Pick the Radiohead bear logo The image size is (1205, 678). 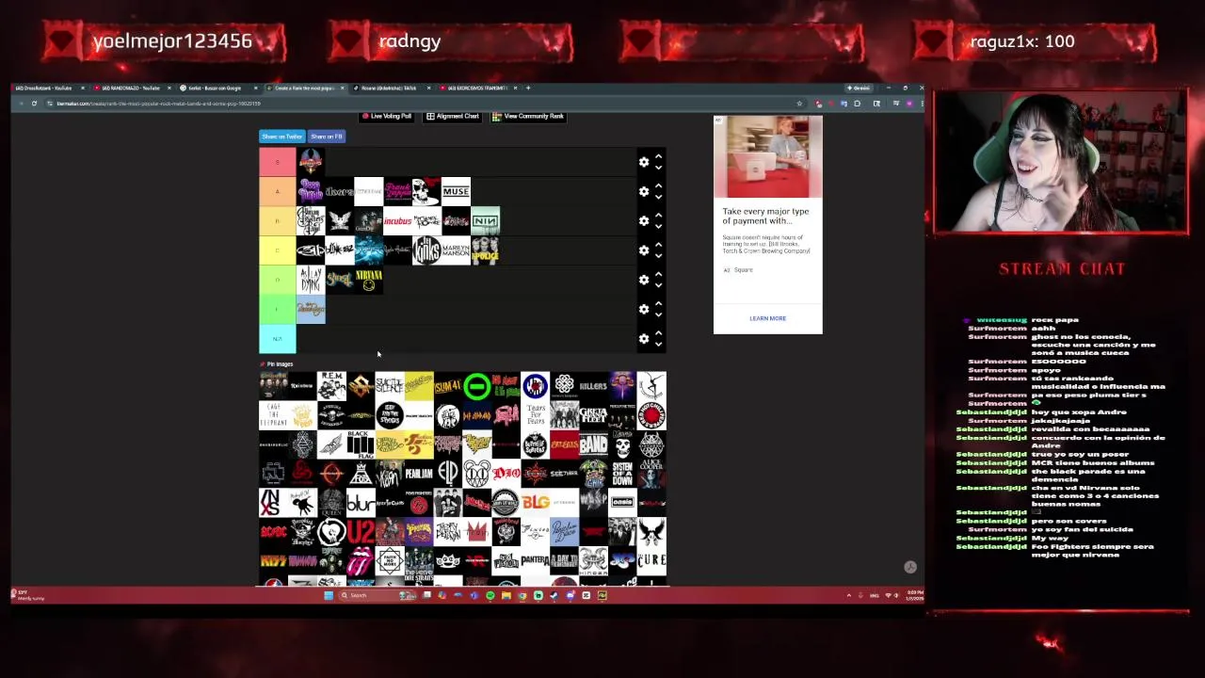[477, 474]
